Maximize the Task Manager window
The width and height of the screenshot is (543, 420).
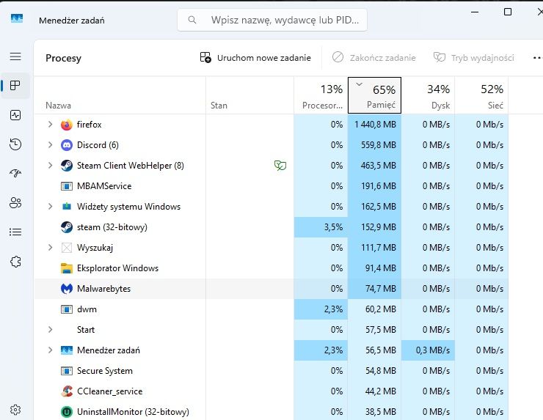click(x=508, y=12)
